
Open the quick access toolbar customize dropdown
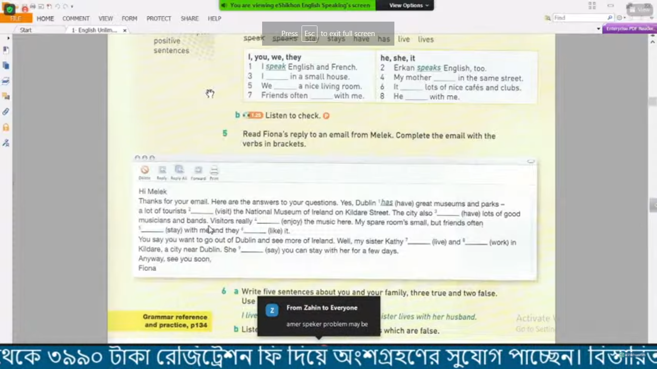point(72,6)
